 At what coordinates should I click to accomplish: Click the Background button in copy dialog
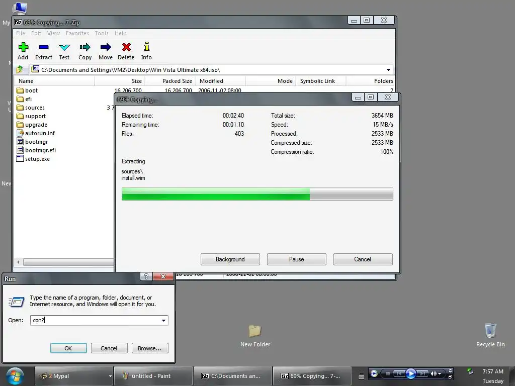pyautogui.click(x=230, y=259)
